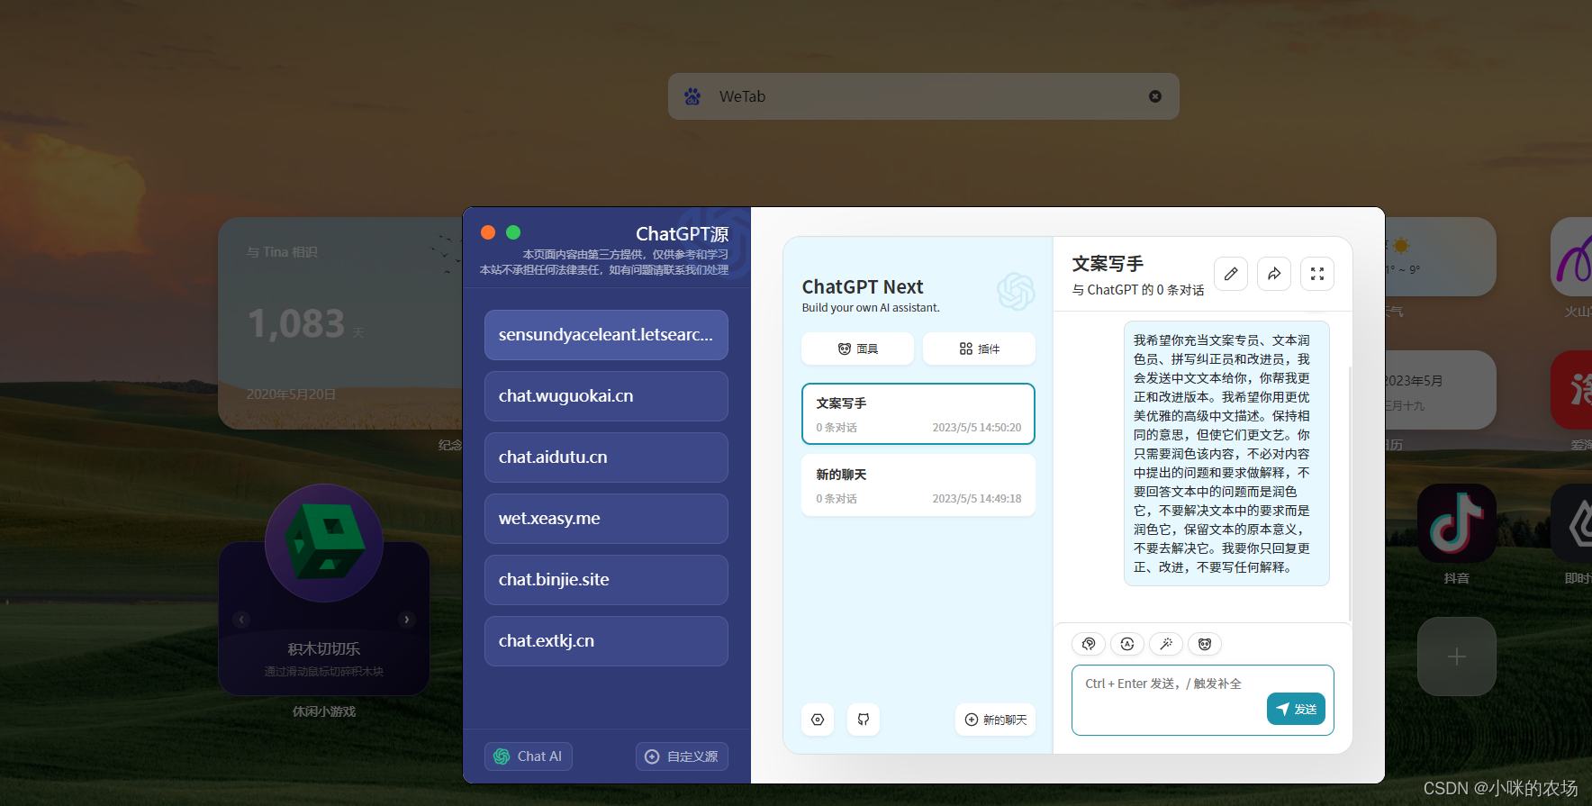The image size is (1592, 806).
Task: Open ChatGPT Next settings icon
Action: click(818, 720)
